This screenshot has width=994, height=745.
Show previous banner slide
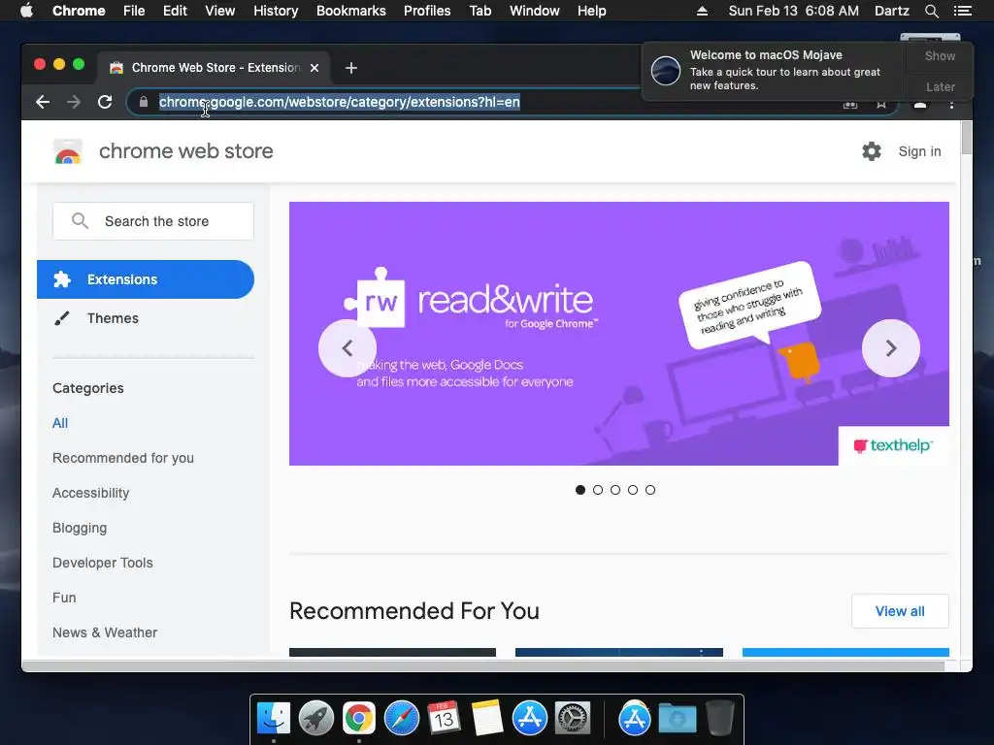pyautogui.click(x=348, y=348)
